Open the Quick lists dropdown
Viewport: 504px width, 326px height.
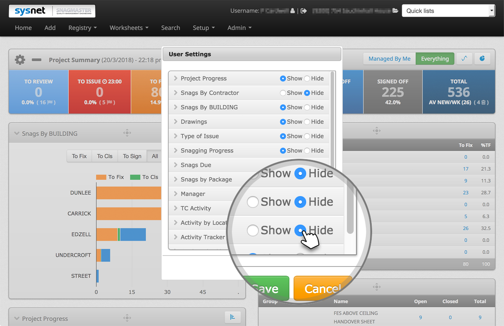point(448,10)
